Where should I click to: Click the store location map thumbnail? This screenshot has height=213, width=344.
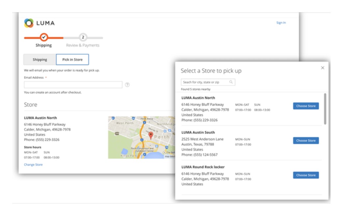[x=142, y=137]
